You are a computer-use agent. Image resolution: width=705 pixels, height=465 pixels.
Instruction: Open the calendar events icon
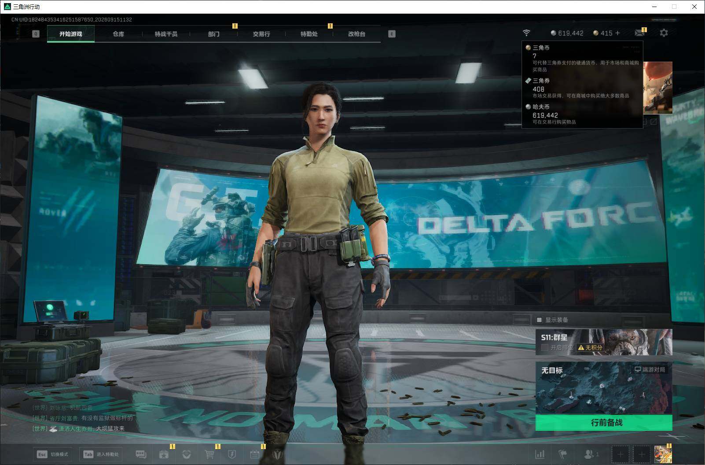254,454
